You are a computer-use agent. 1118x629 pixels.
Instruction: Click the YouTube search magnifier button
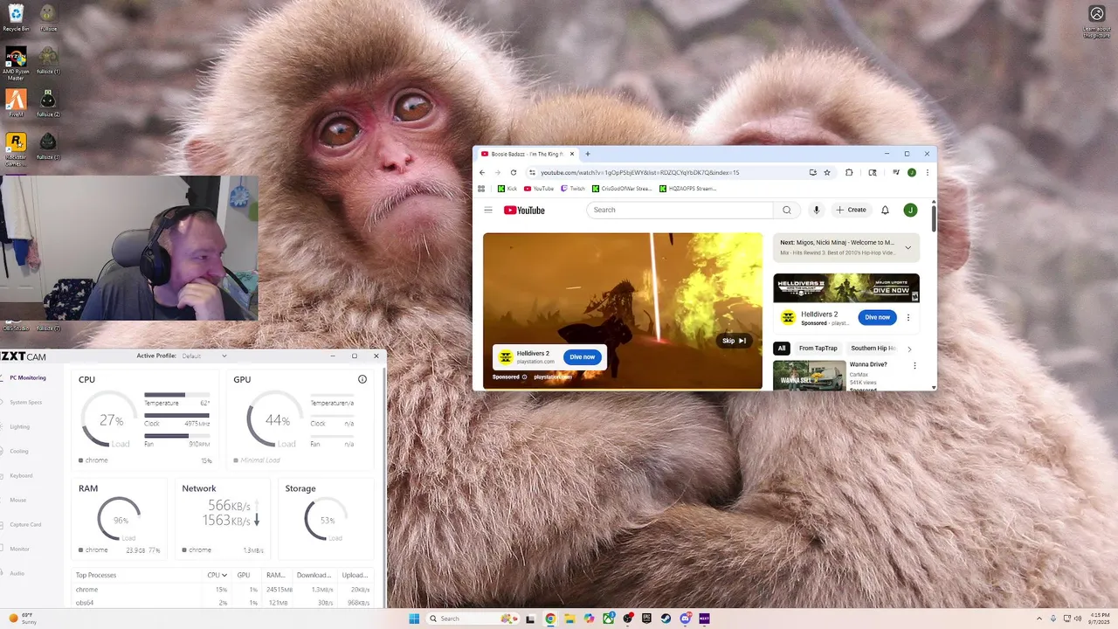tap(786, 210)
